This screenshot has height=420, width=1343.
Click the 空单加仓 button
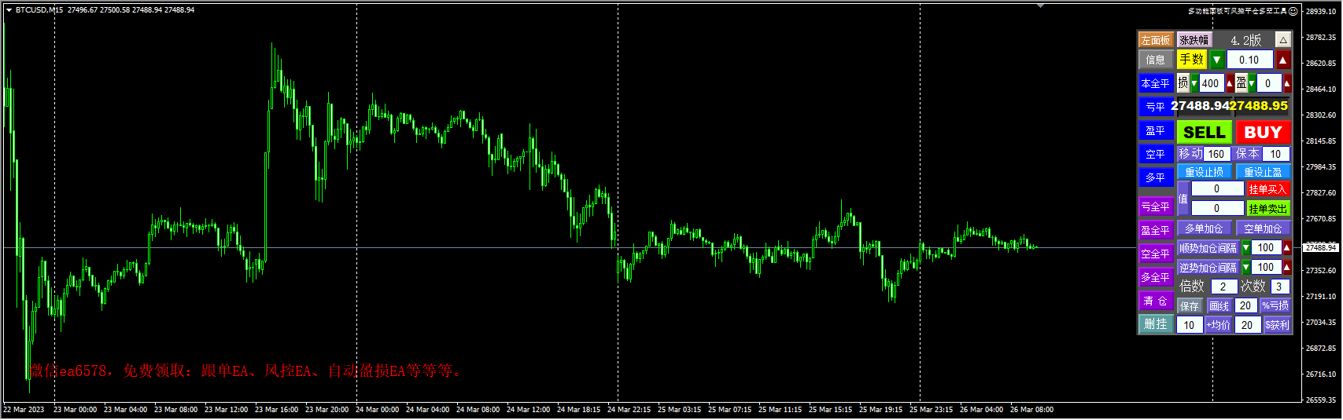pyautogui.click(x=1263, y=228)
